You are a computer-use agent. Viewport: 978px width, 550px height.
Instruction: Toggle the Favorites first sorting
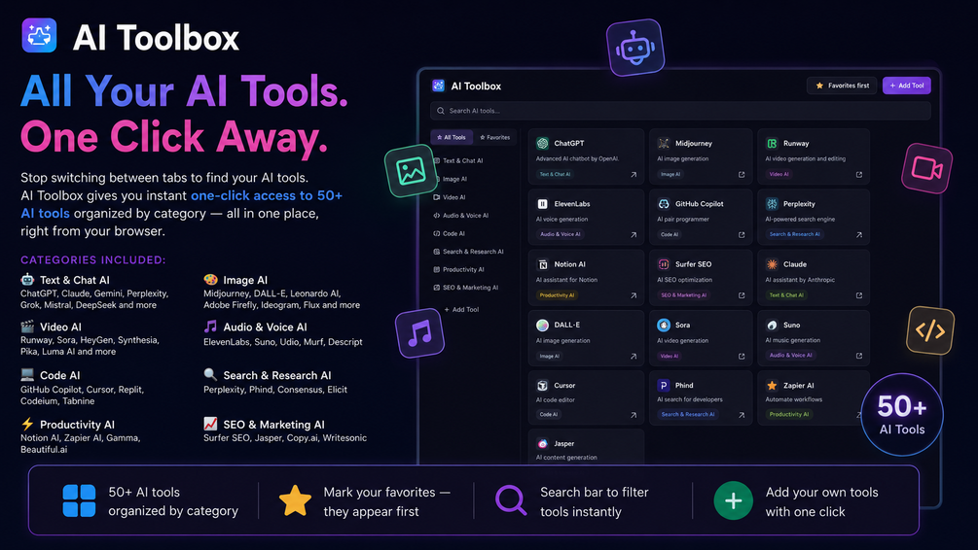(842, 86)
